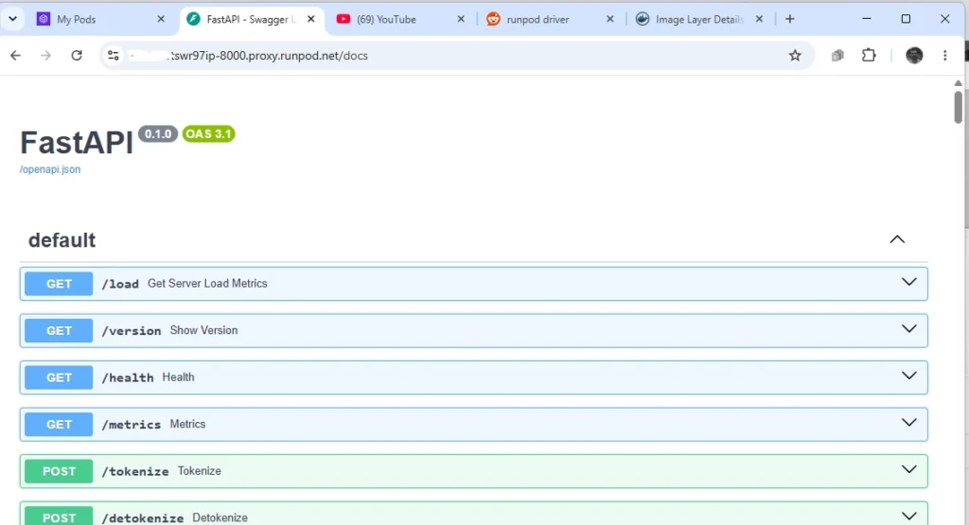Viewport: 969px width, 525px height.
Task: Click the GET badge for /load
Action: [x=59, y=284]
